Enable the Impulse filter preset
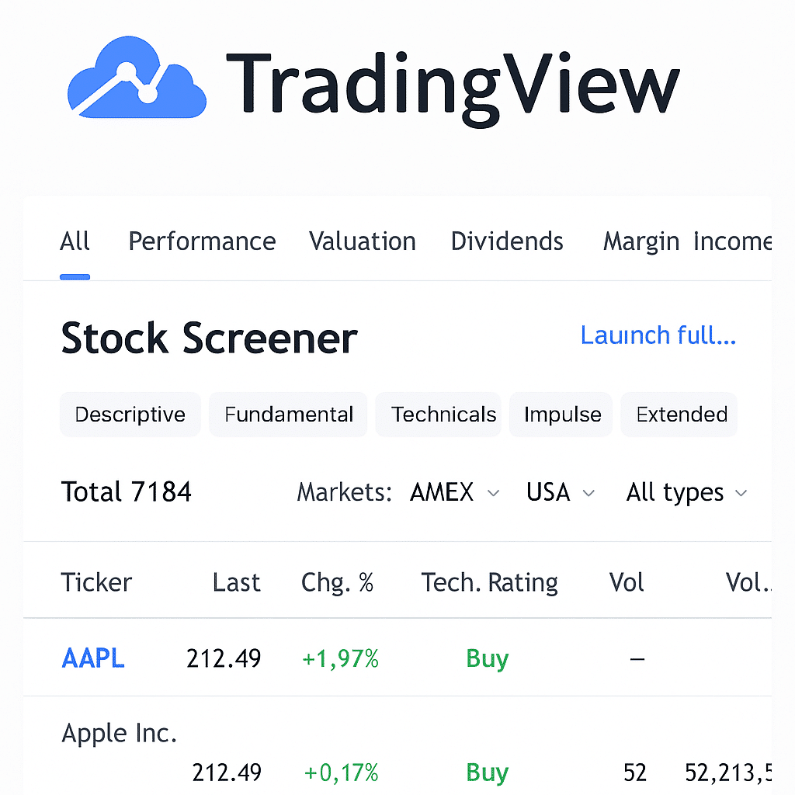This screenshot has width=795, height=795. tap(561, 414)
